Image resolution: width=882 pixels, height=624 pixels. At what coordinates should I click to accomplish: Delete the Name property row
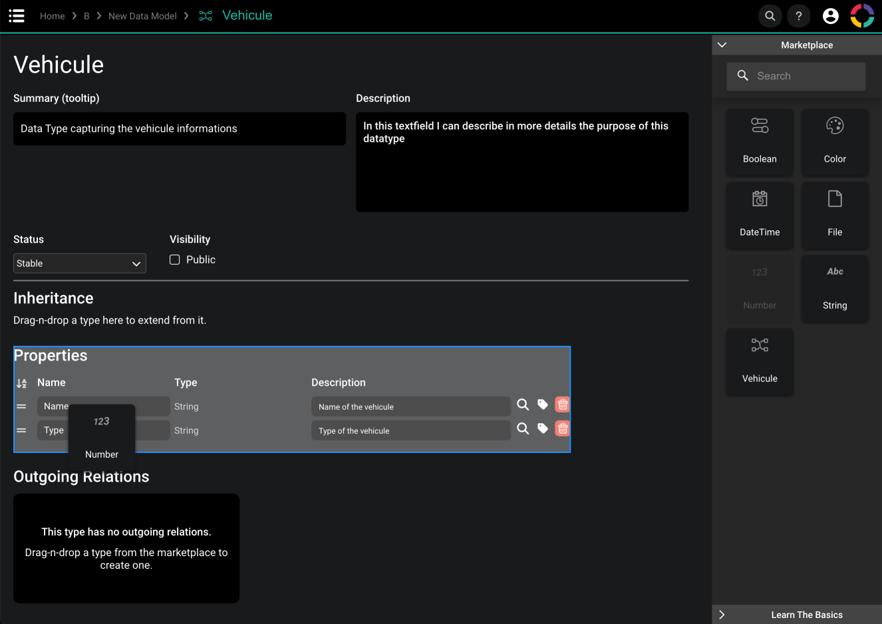pyautogui.click(x=562, y=404)
